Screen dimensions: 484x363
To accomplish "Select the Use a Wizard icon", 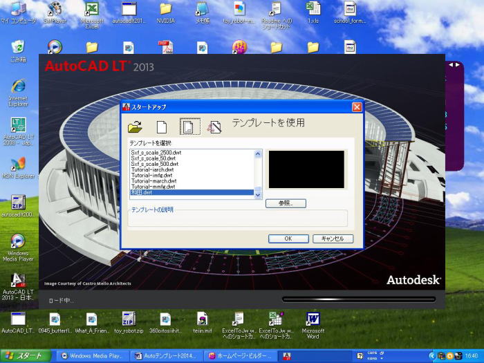I will (214, 127).
